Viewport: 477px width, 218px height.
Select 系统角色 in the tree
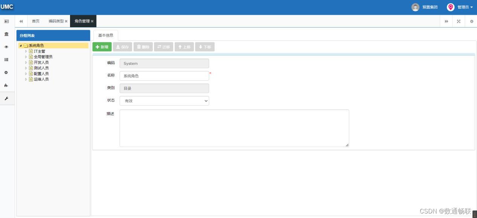pyautogui.click(x=37, y=46)
